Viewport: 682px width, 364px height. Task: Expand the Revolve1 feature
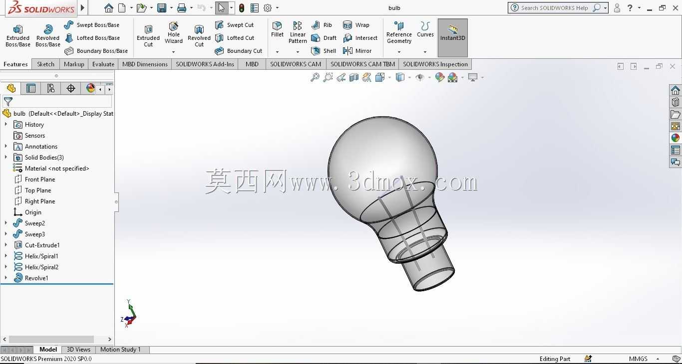[x=6, y=278]
